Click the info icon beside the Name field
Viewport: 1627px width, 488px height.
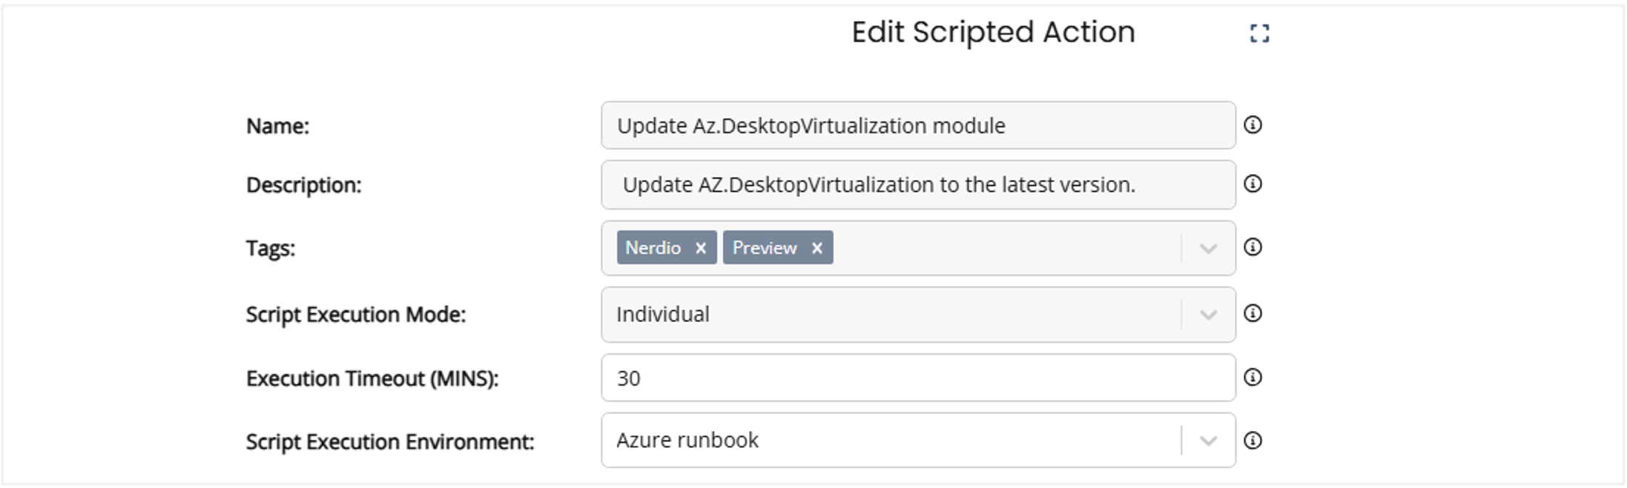coord(1253,125)
